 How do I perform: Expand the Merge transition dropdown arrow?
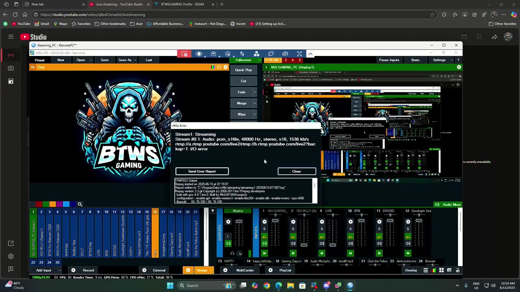[255, 103]
